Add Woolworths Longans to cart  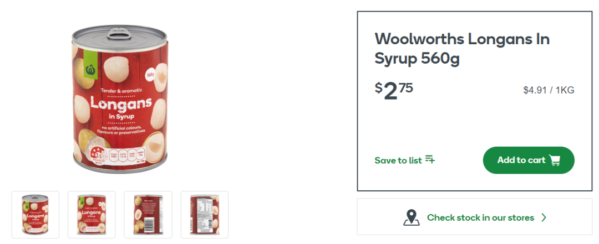pyautogui.click(x=529, y=160)
